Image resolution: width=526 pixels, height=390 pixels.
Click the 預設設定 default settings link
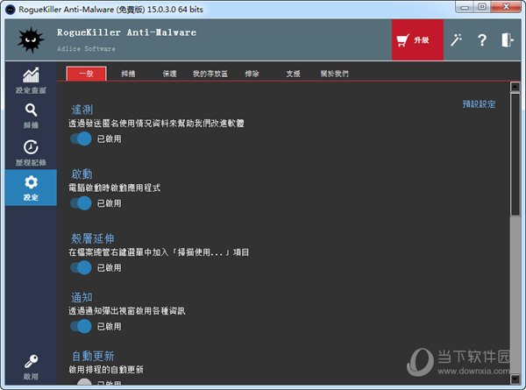click(479, 104)
